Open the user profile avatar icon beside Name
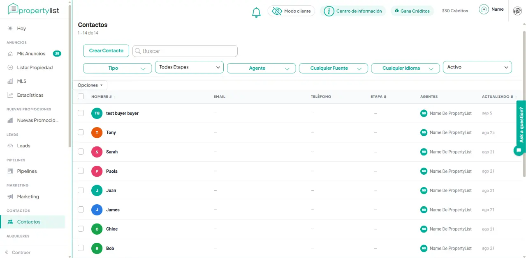The width and height of the screenshot is (526, 258). [484, 9]
